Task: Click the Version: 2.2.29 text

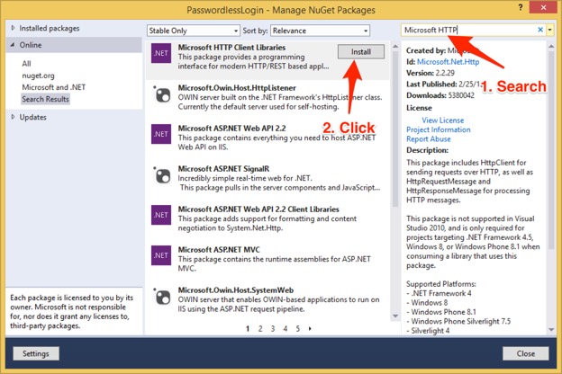Action: [431, 73]
